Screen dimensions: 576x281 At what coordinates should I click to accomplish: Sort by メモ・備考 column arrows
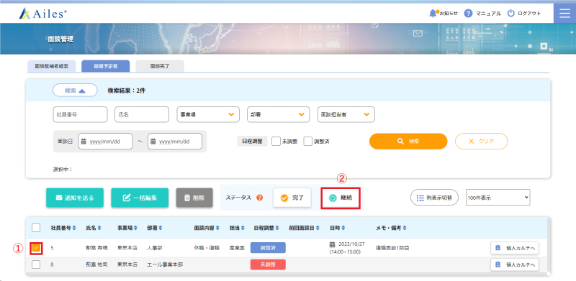click(x=405, y=228)
